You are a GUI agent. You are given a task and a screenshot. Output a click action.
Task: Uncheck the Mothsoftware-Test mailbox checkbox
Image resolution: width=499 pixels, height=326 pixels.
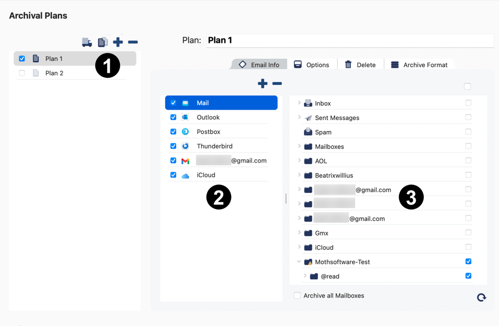(x=468, y=261)
